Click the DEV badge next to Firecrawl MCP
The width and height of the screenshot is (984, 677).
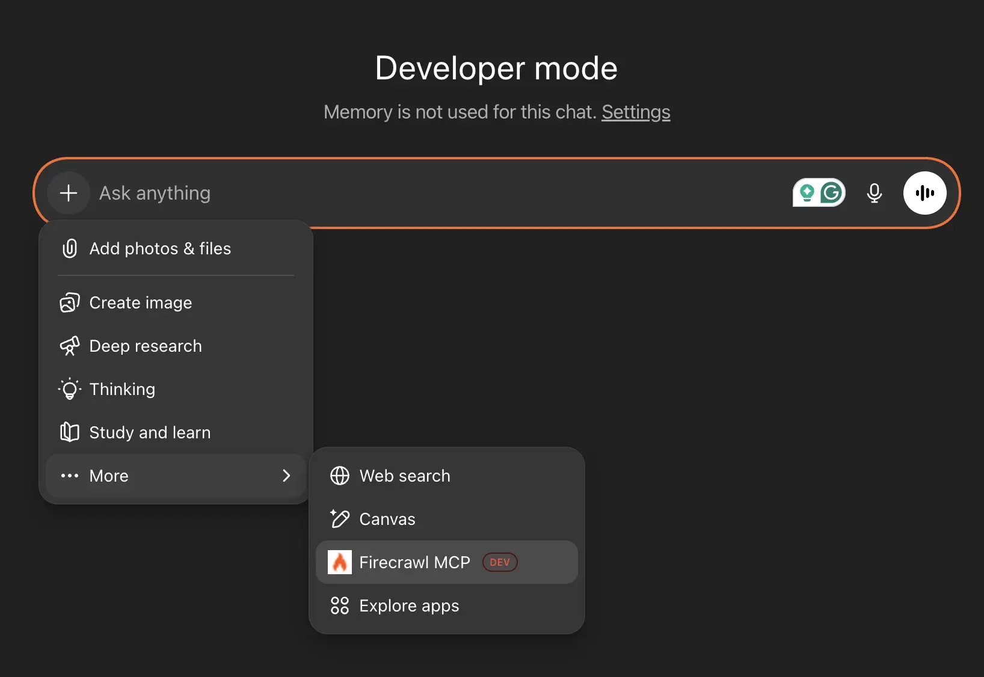[500, 562]
